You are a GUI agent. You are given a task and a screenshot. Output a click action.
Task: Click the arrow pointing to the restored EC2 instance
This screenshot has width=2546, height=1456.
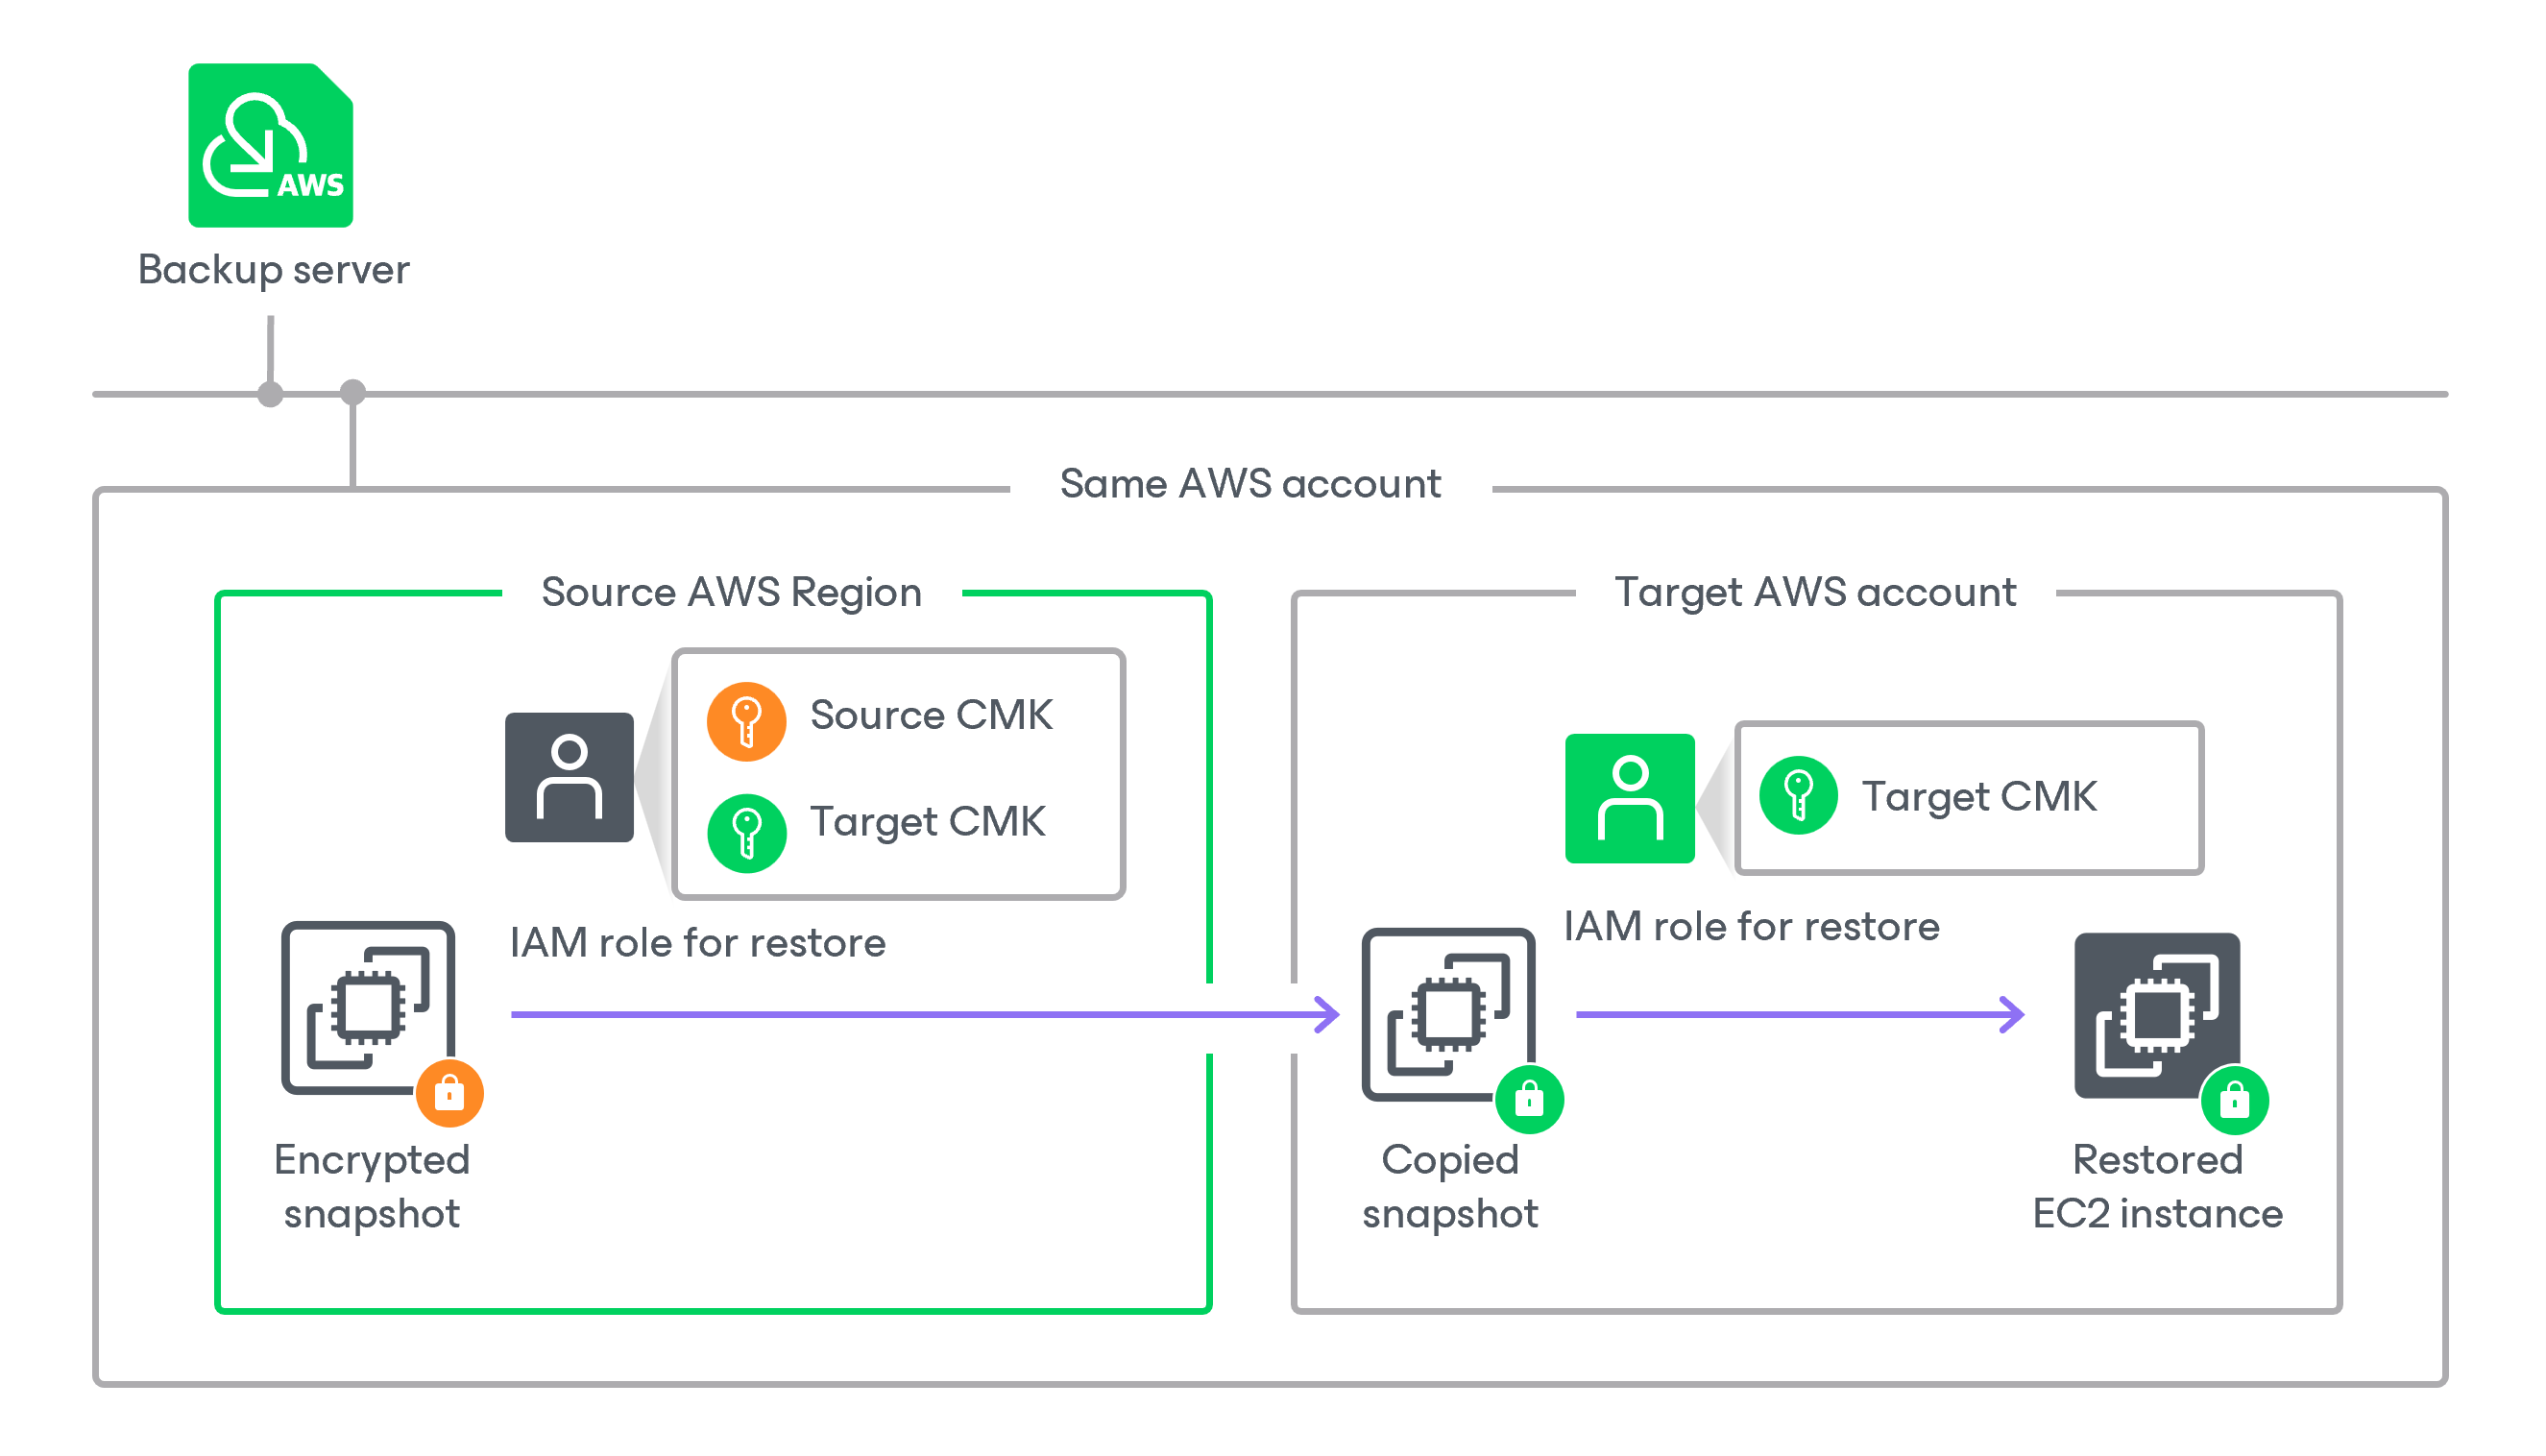pyautogui.click(x=1799, y=1014)
